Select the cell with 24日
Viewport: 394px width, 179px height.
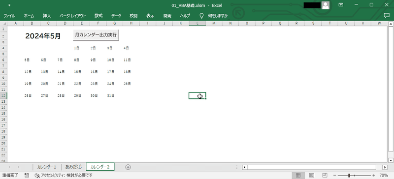tap(115, 84)
